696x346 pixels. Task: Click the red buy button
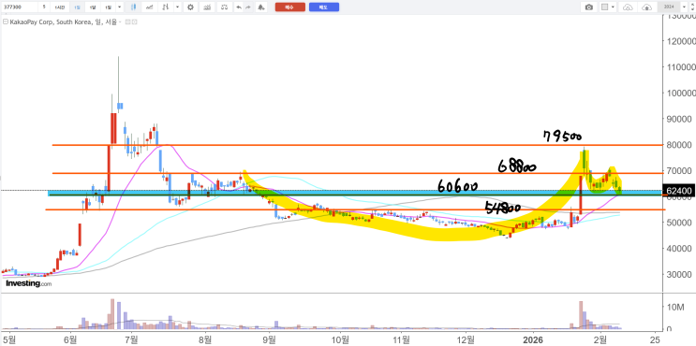(x=289, y=7)
